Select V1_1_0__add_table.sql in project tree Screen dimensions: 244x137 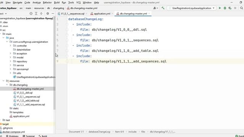[x=28, y=100]
